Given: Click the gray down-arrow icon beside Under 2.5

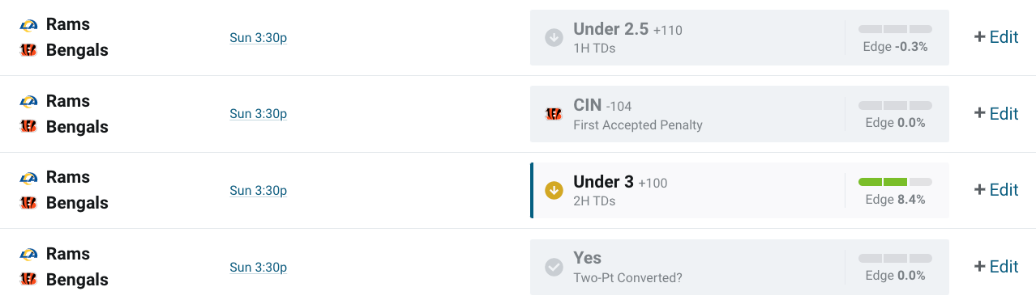Looking at the screenshot, I should [x=554, y=37].
